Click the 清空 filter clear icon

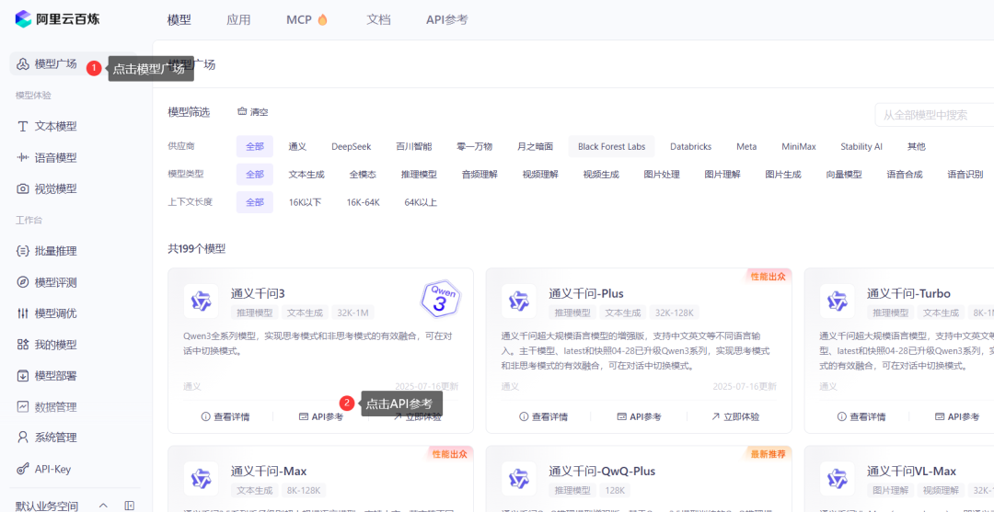click(241, 112)
